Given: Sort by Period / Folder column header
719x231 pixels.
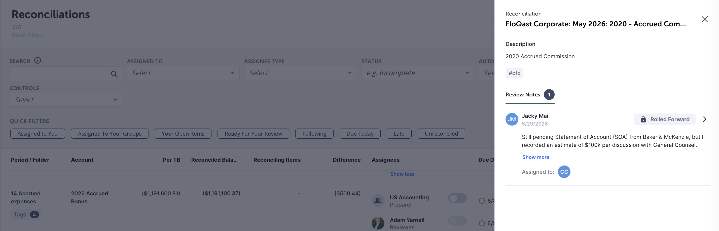Looking at the screenshot, I should tap(30, 160).
